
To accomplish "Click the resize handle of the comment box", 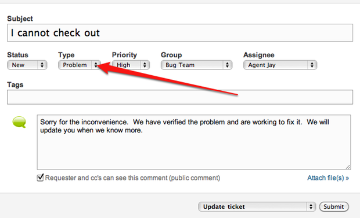I will pyautogui.click(x=348, y=167).
